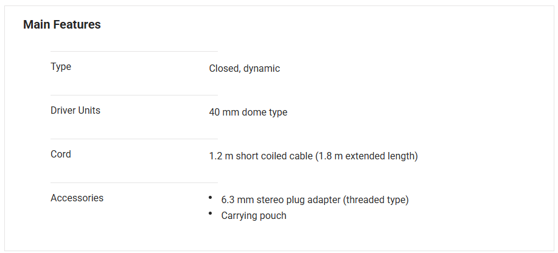Click the divider line above Driver Units
558x253 pixels.
pyautogui.click(x=134, y=95)
